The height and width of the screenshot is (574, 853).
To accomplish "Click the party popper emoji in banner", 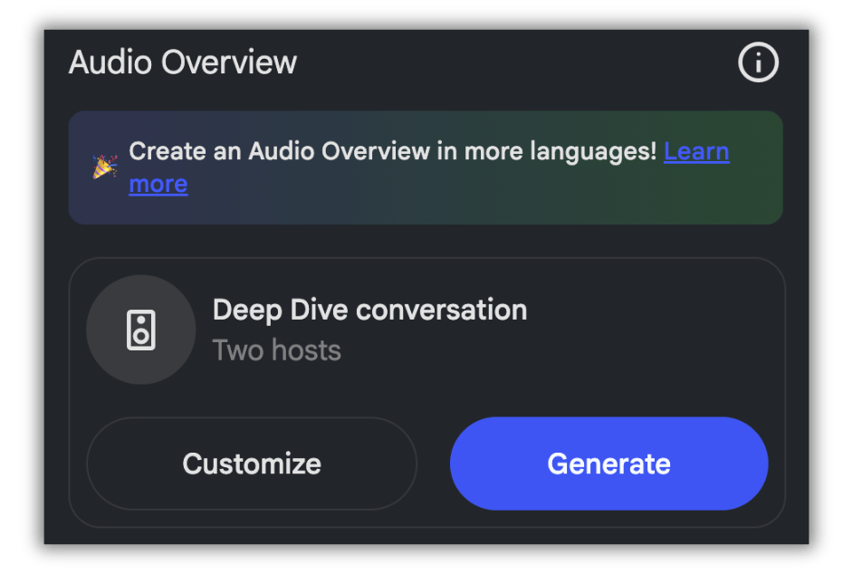I will 104,167.
